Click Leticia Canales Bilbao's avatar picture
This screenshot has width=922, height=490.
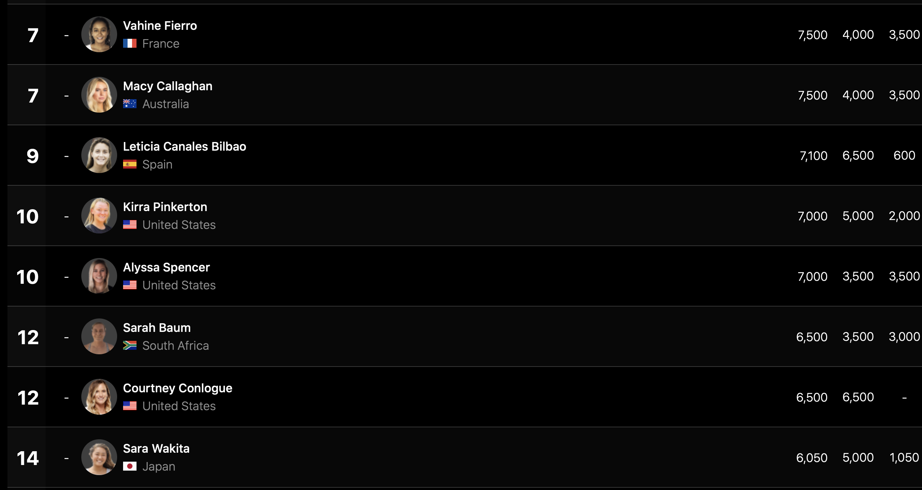[99, 155]
